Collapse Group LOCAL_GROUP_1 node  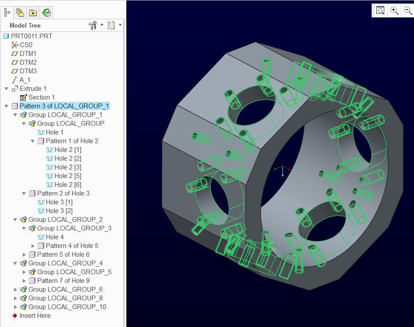[15, 115]
